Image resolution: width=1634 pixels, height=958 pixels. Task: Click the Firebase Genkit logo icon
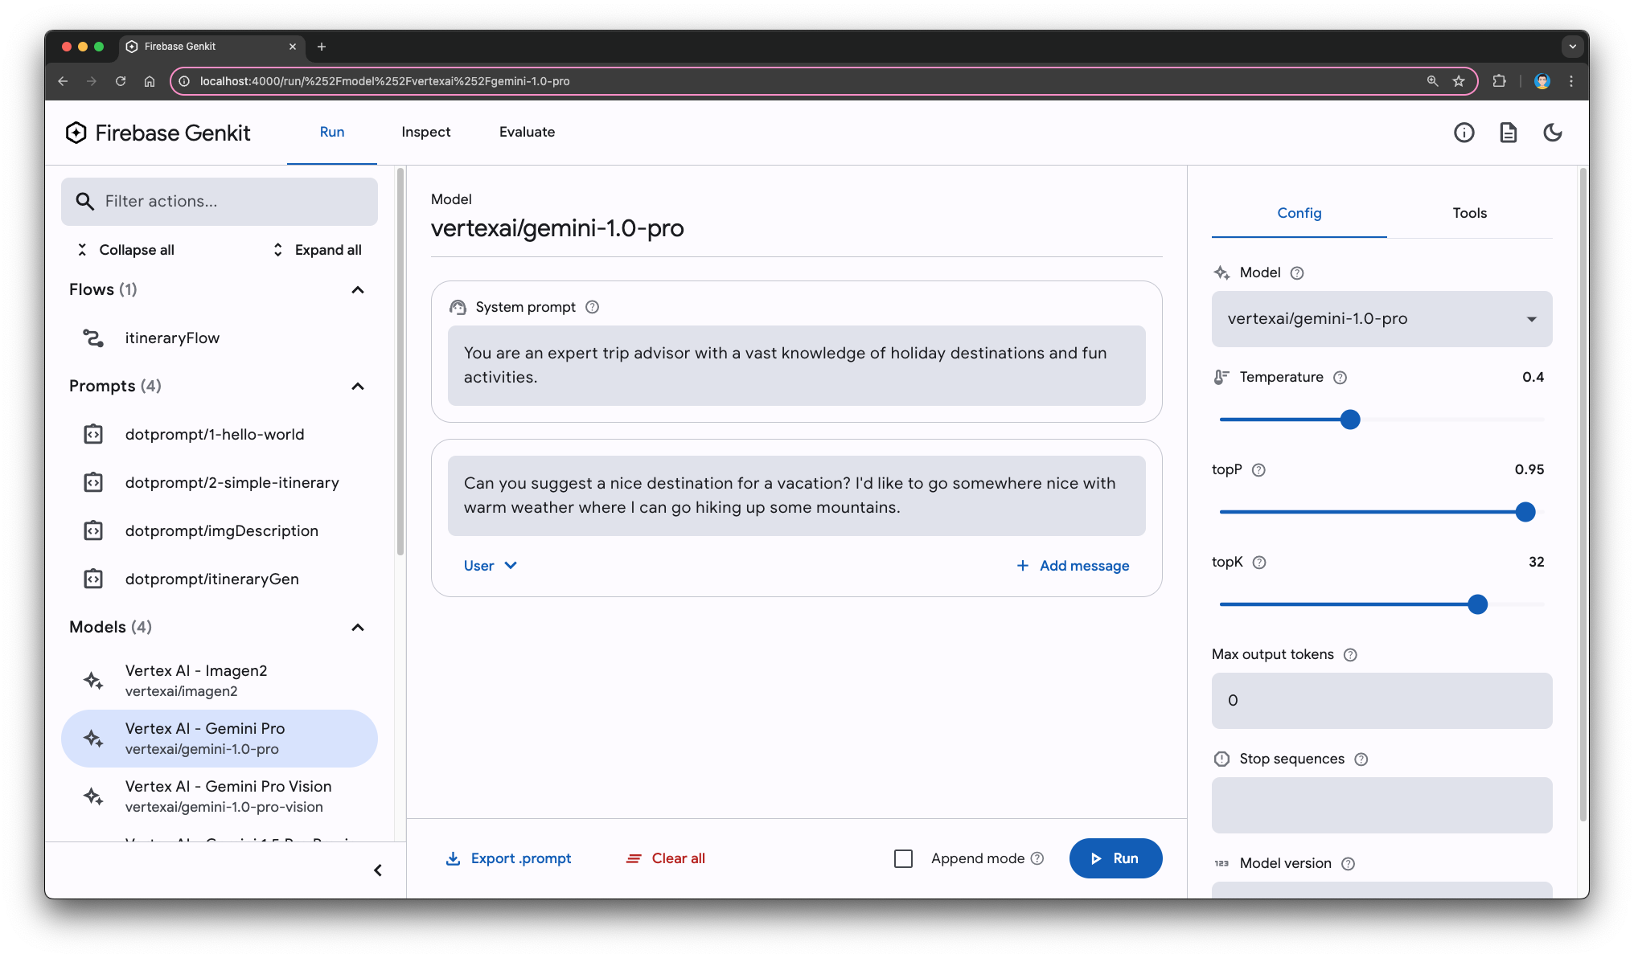[76, 133]
